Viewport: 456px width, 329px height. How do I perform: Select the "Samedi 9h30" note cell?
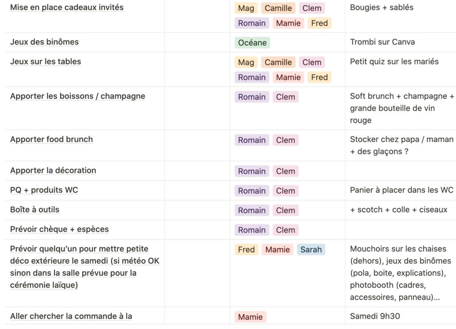375,317
